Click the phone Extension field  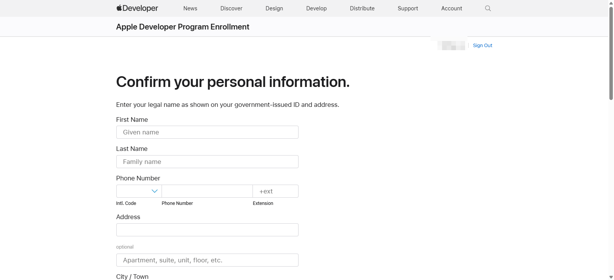click(x=275, y=191)
